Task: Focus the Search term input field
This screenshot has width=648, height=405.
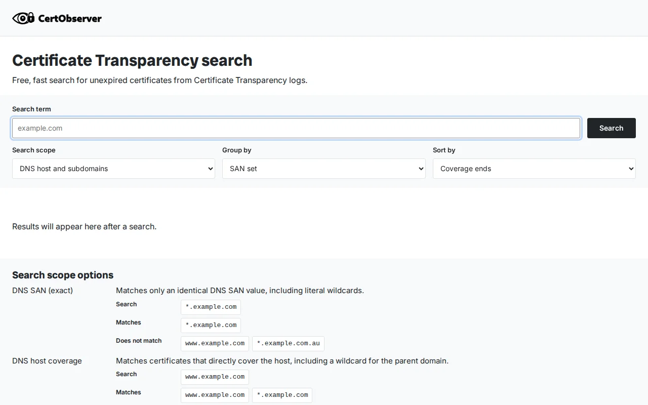Action: [296, 128]
